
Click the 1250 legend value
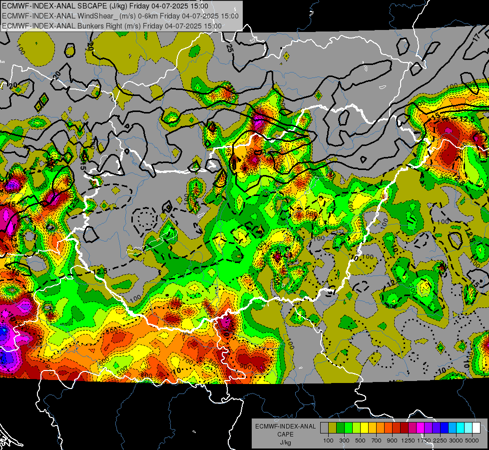coord(408,440)
